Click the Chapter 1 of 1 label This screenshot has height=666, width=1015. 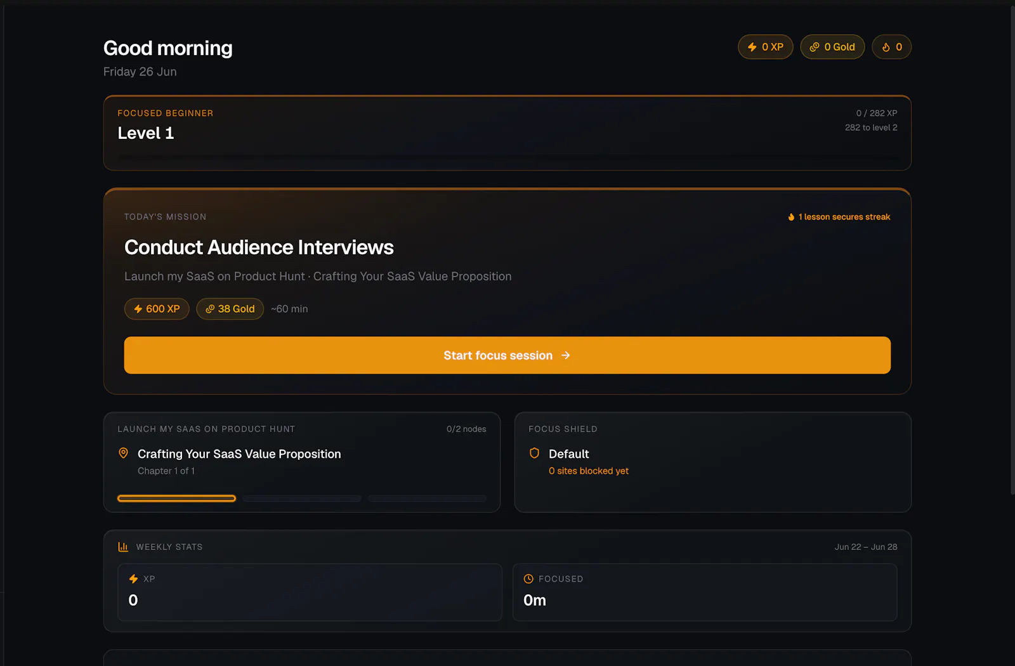(166, 471)
